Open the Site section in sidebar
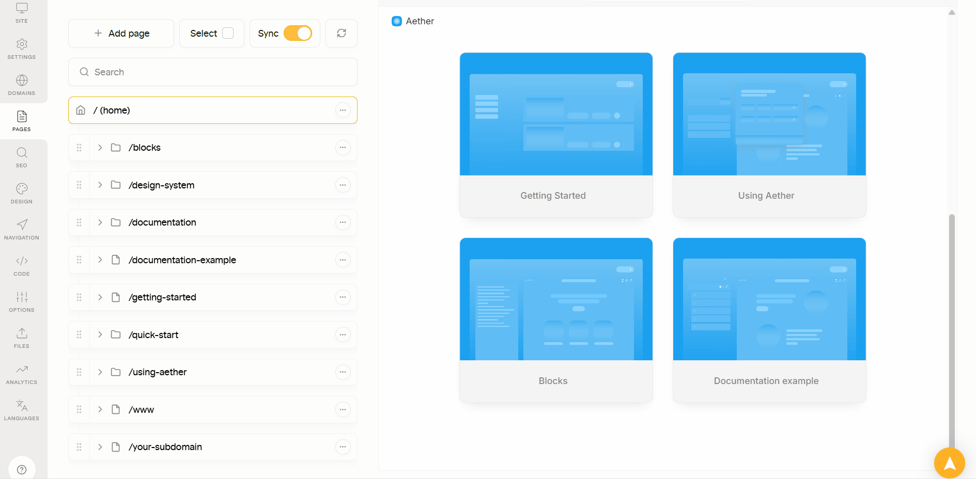 (x=22, y=13)
